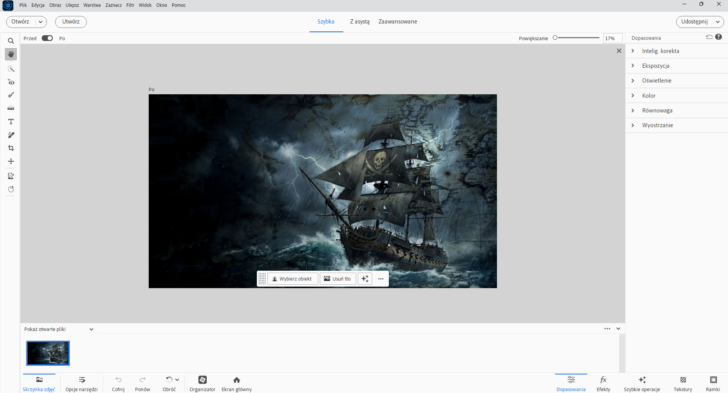Open the Zaznacz menu

click(113, 5)
